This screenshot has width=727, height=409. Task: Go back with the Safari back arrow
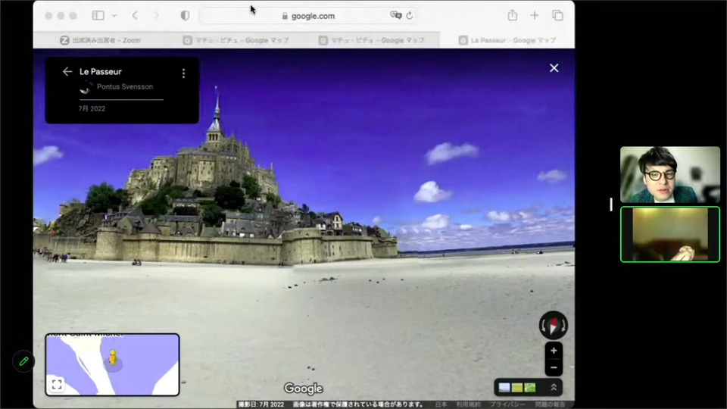[x=135, y=16]
